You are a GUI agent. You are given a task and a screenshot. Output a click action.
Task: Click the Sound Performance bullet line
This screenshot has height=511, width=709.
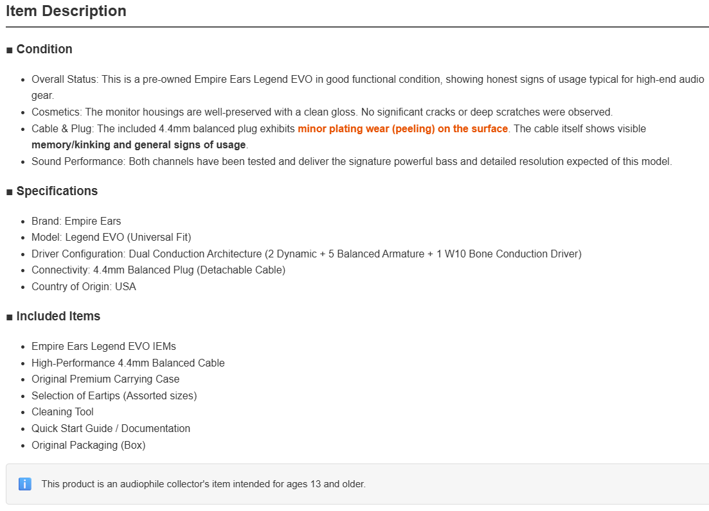352,162
